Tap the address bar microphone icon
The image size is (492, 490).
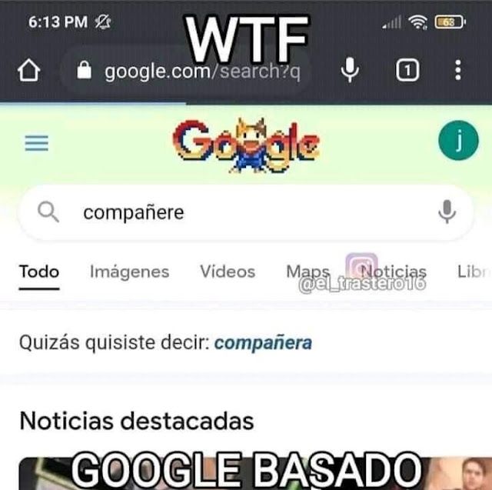click(x=350, y=70)
